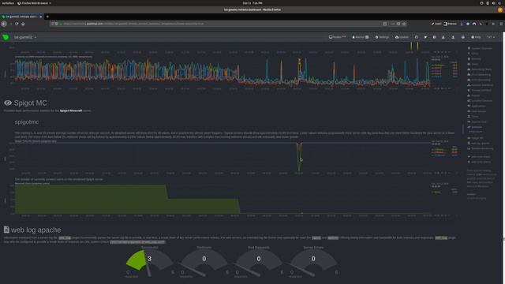Click the Netdata logo in the navbar
505x284 pixels.
(6, 37)
